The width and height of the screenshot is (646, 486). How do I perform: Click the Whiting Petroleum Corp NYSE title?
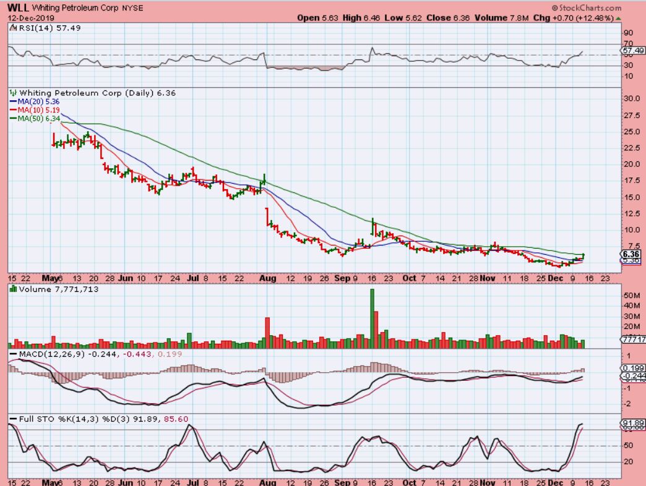(88, 8)
